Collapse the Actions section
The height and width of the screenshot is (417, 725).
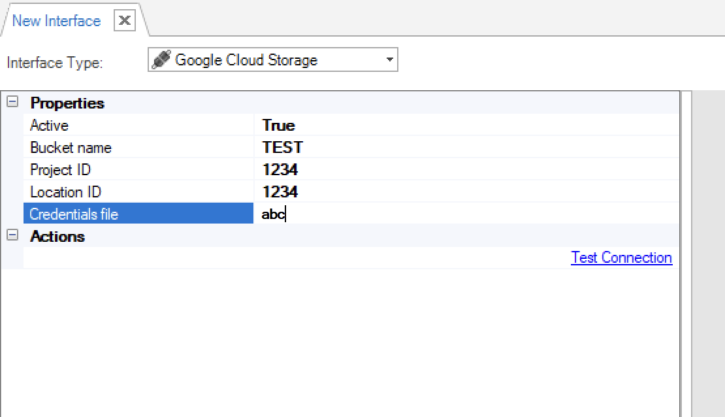point(12,235)
